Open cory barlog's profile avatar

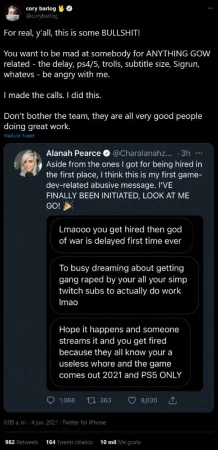click(13, 13)
